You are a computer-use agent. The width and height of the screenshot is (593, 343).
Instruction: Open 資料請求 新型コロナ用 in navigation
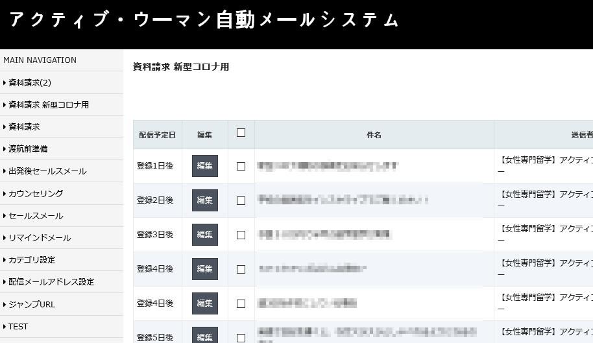click(49, 104)
